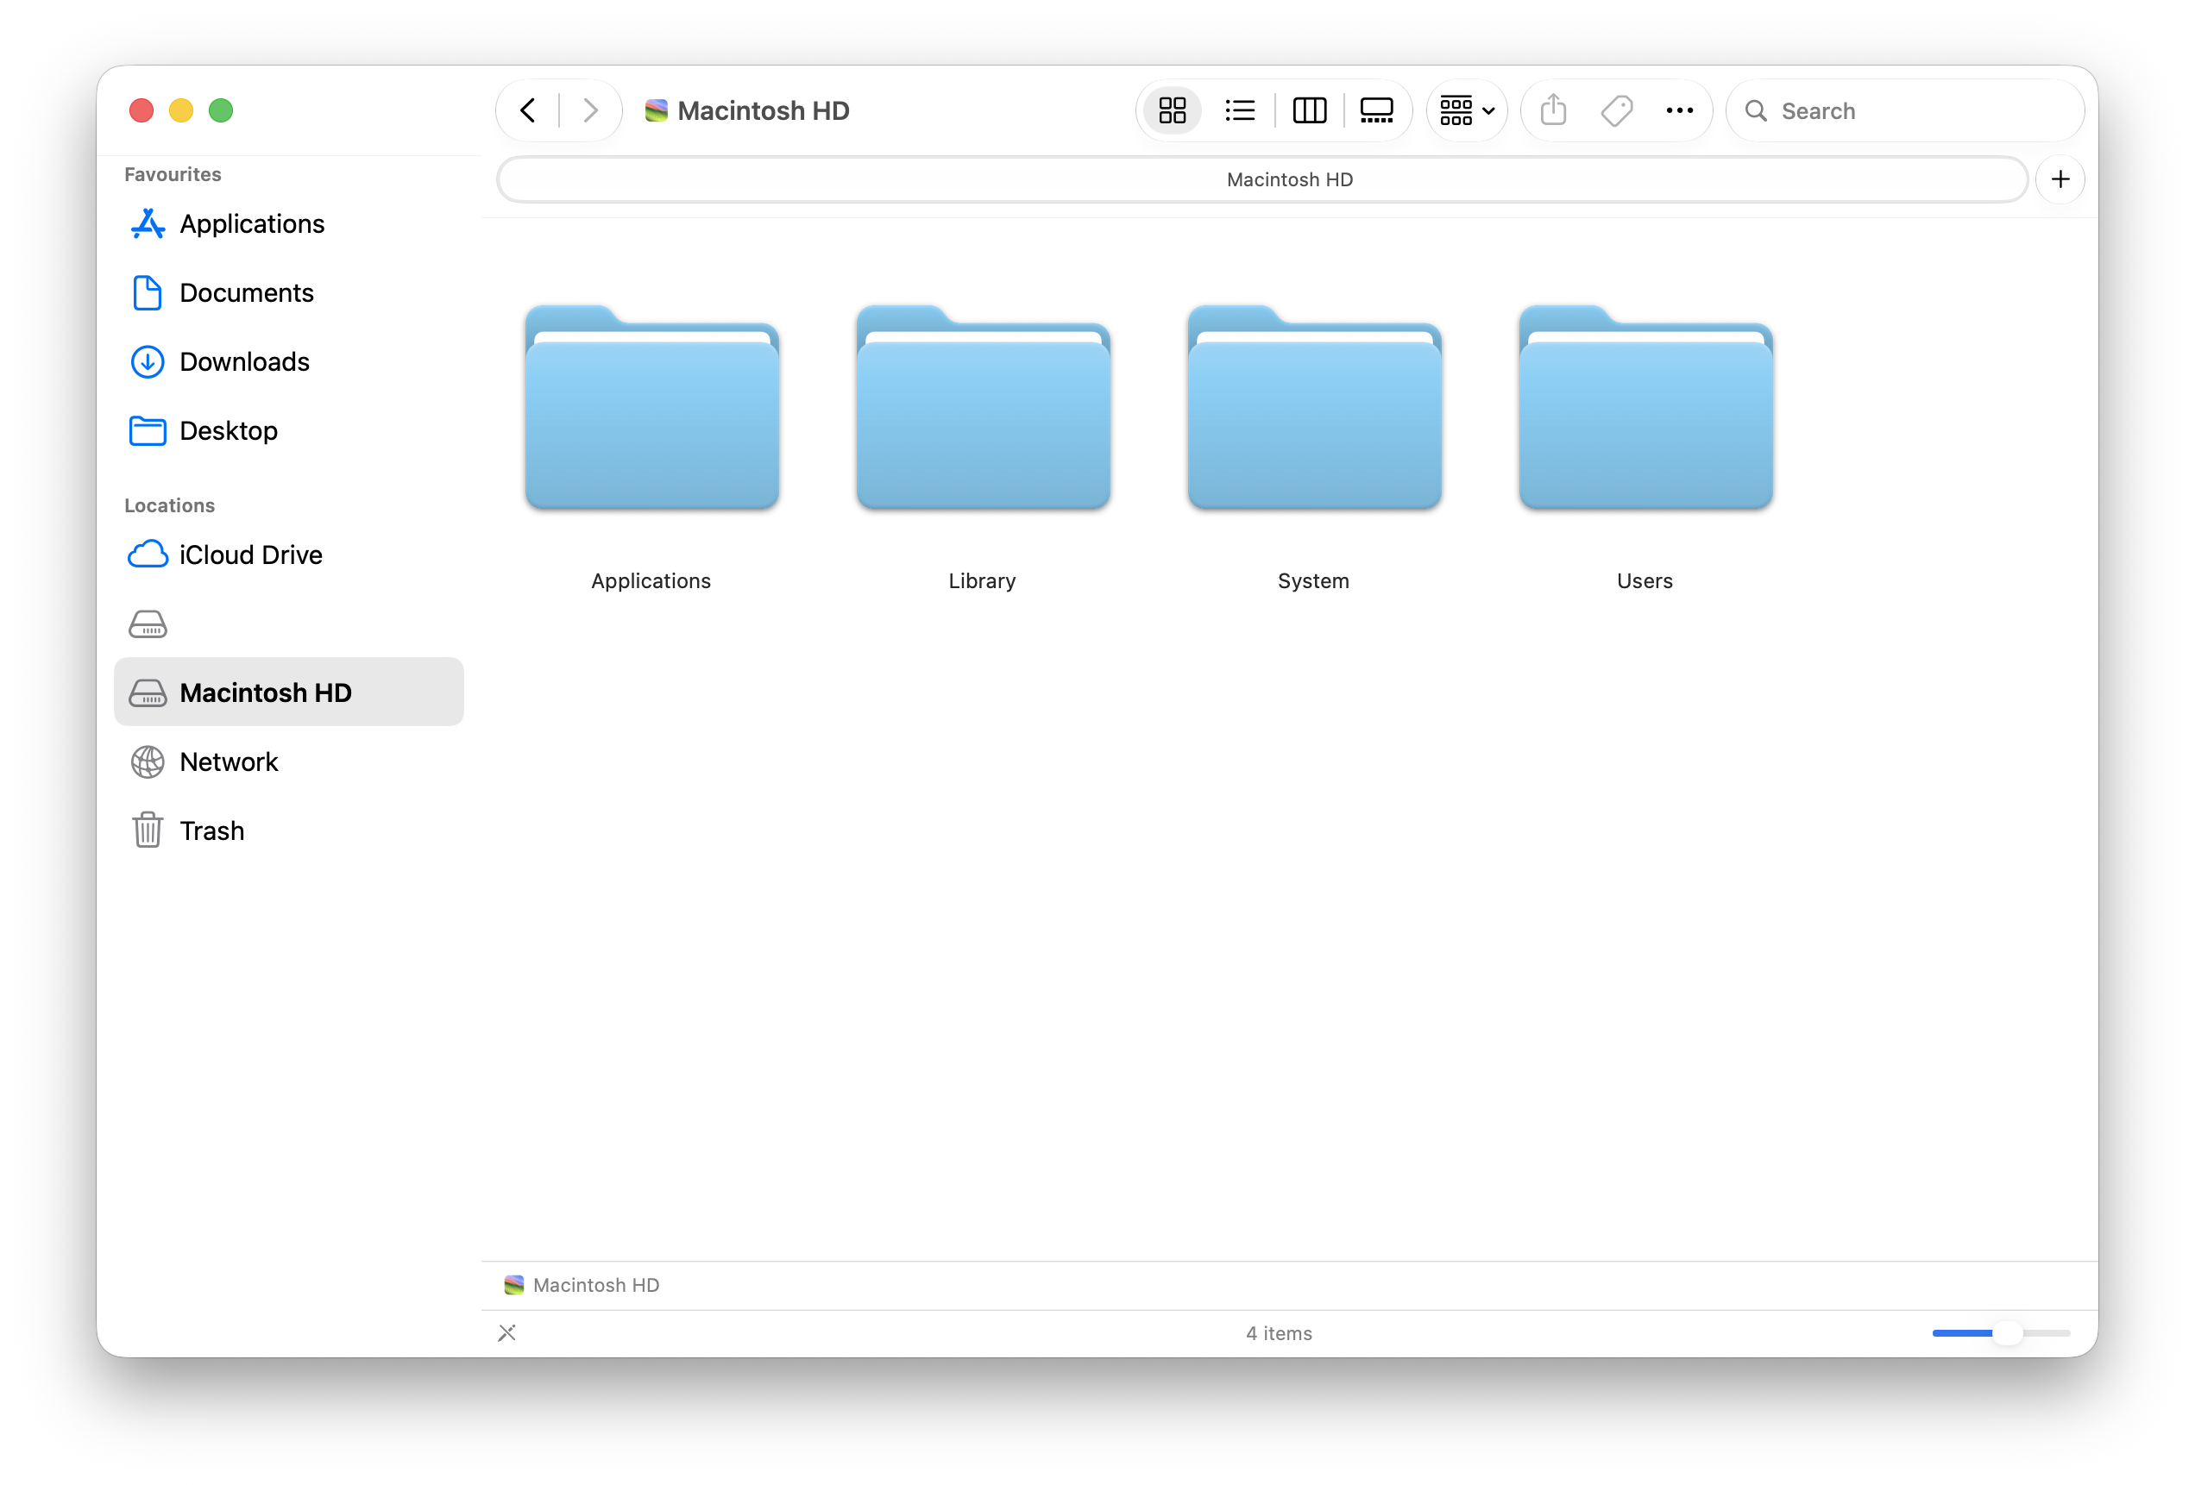Click the crossed-tools icon in status bar
The width and height of the screenshot is (2195, 1485).
(x=507, y=1333)
